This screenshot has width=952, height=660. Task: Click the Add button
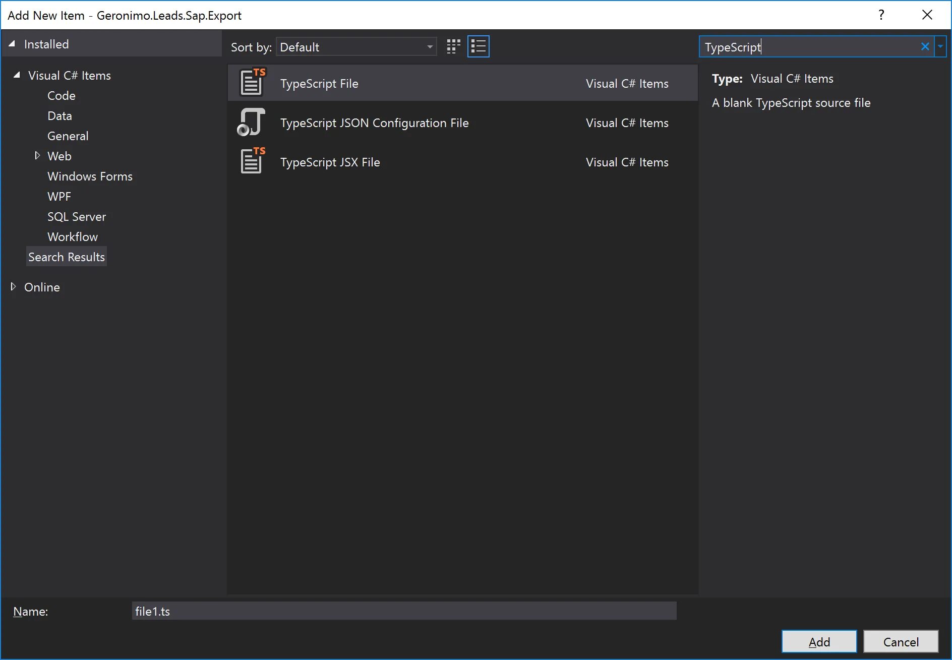click(818, 641)
